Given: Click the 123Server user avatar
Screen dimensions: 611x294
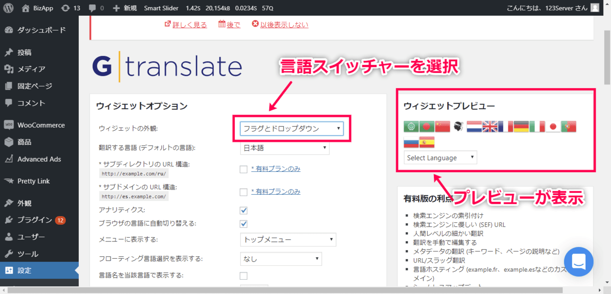Looking at the screenshot, I should click(595, 8).
